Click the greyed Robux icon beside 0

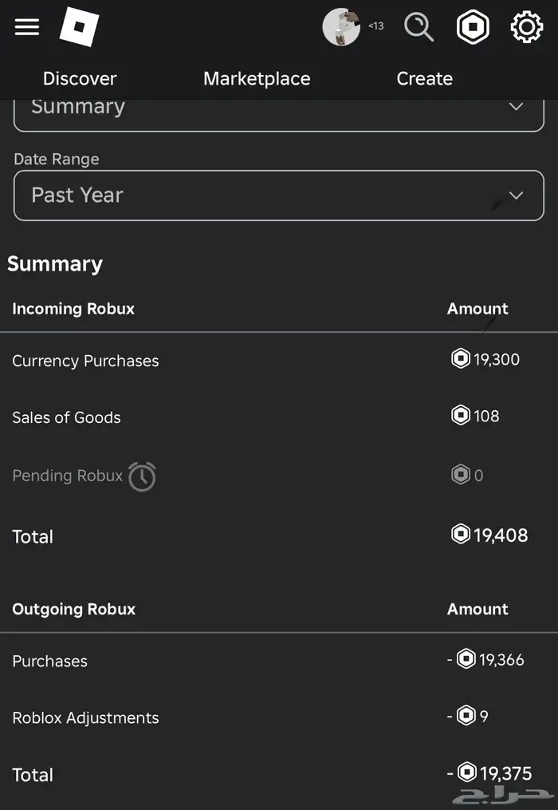pos(461,474)
